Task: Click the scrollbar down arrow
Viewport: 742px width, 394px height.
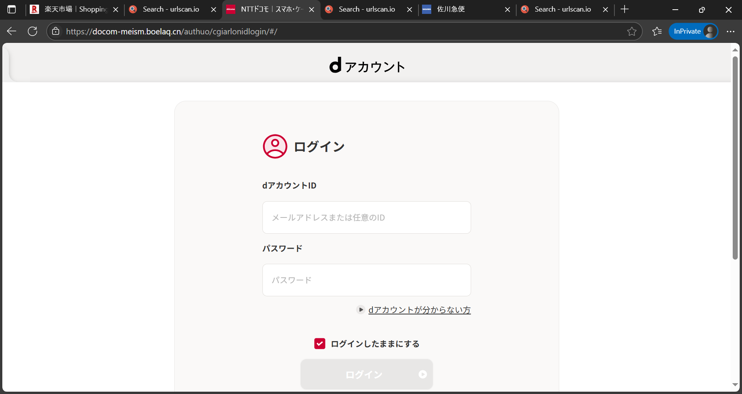Action: (735, 385)
